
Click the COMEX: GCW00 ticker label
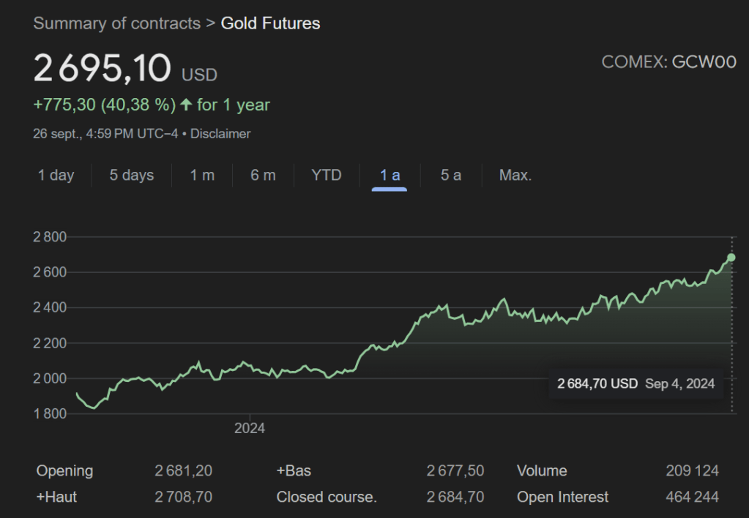668,63
